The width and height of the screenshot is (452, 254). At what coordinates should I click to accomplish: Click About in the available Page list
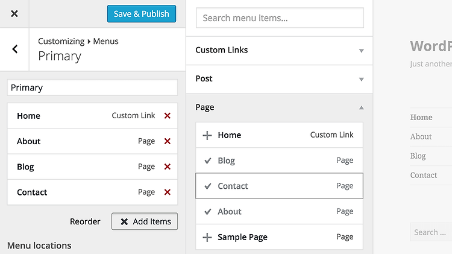(x=279, y=212)
